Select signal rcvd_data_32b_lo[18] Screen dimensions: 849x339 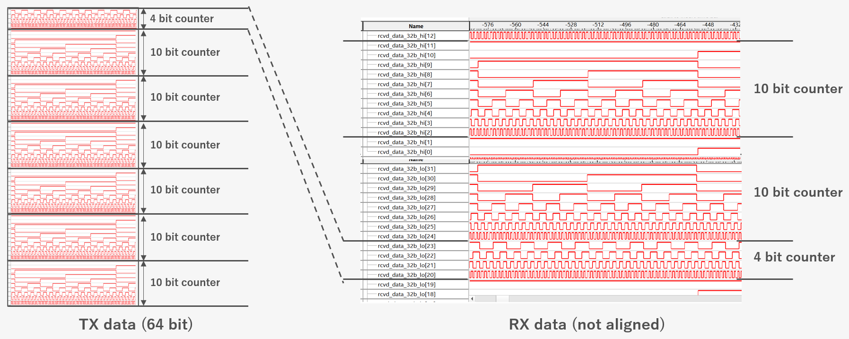coord(406,294)
